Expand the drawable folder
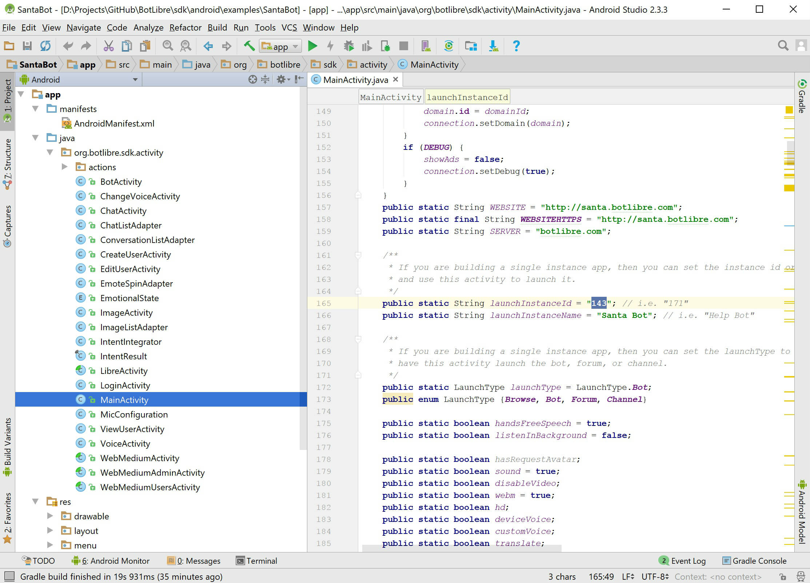 (50, 516)
